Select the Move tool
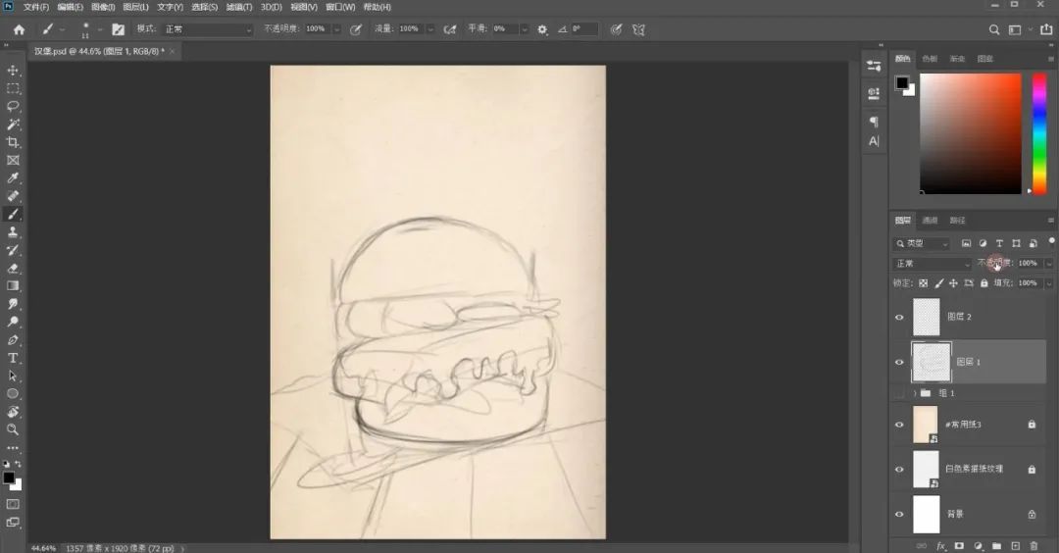 coord(13,71)
